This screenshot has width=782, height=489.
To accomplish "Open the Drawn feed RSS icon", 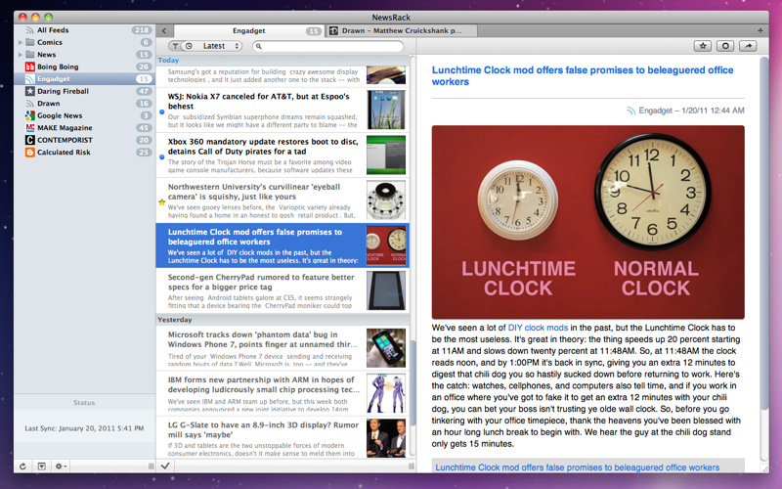I will (x=30, y=104).
